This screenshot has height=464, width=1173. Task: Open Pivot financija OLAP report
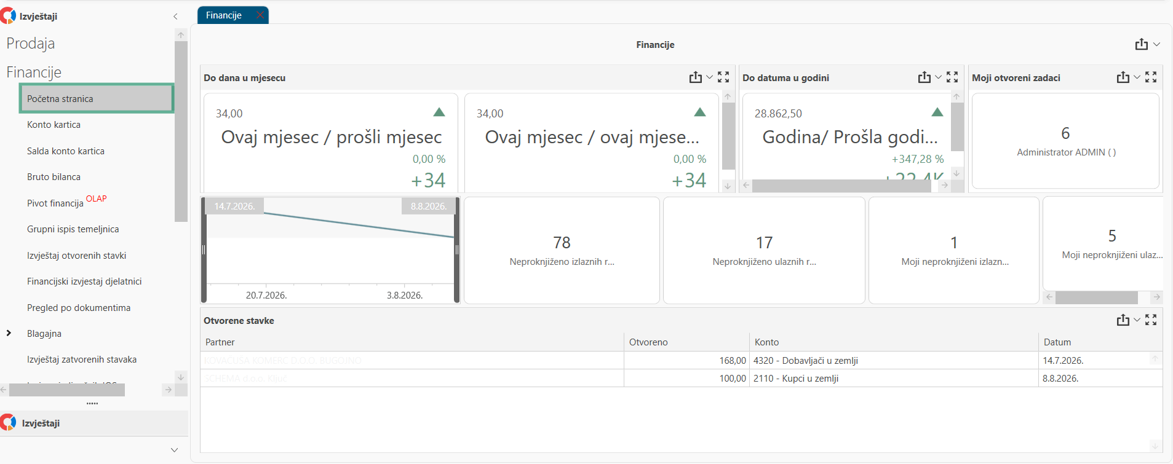pos(66,202)
